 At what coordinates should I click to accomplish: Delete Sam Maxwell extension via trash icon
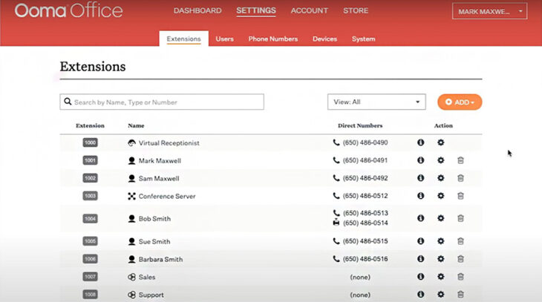click(x=460, y=178)
